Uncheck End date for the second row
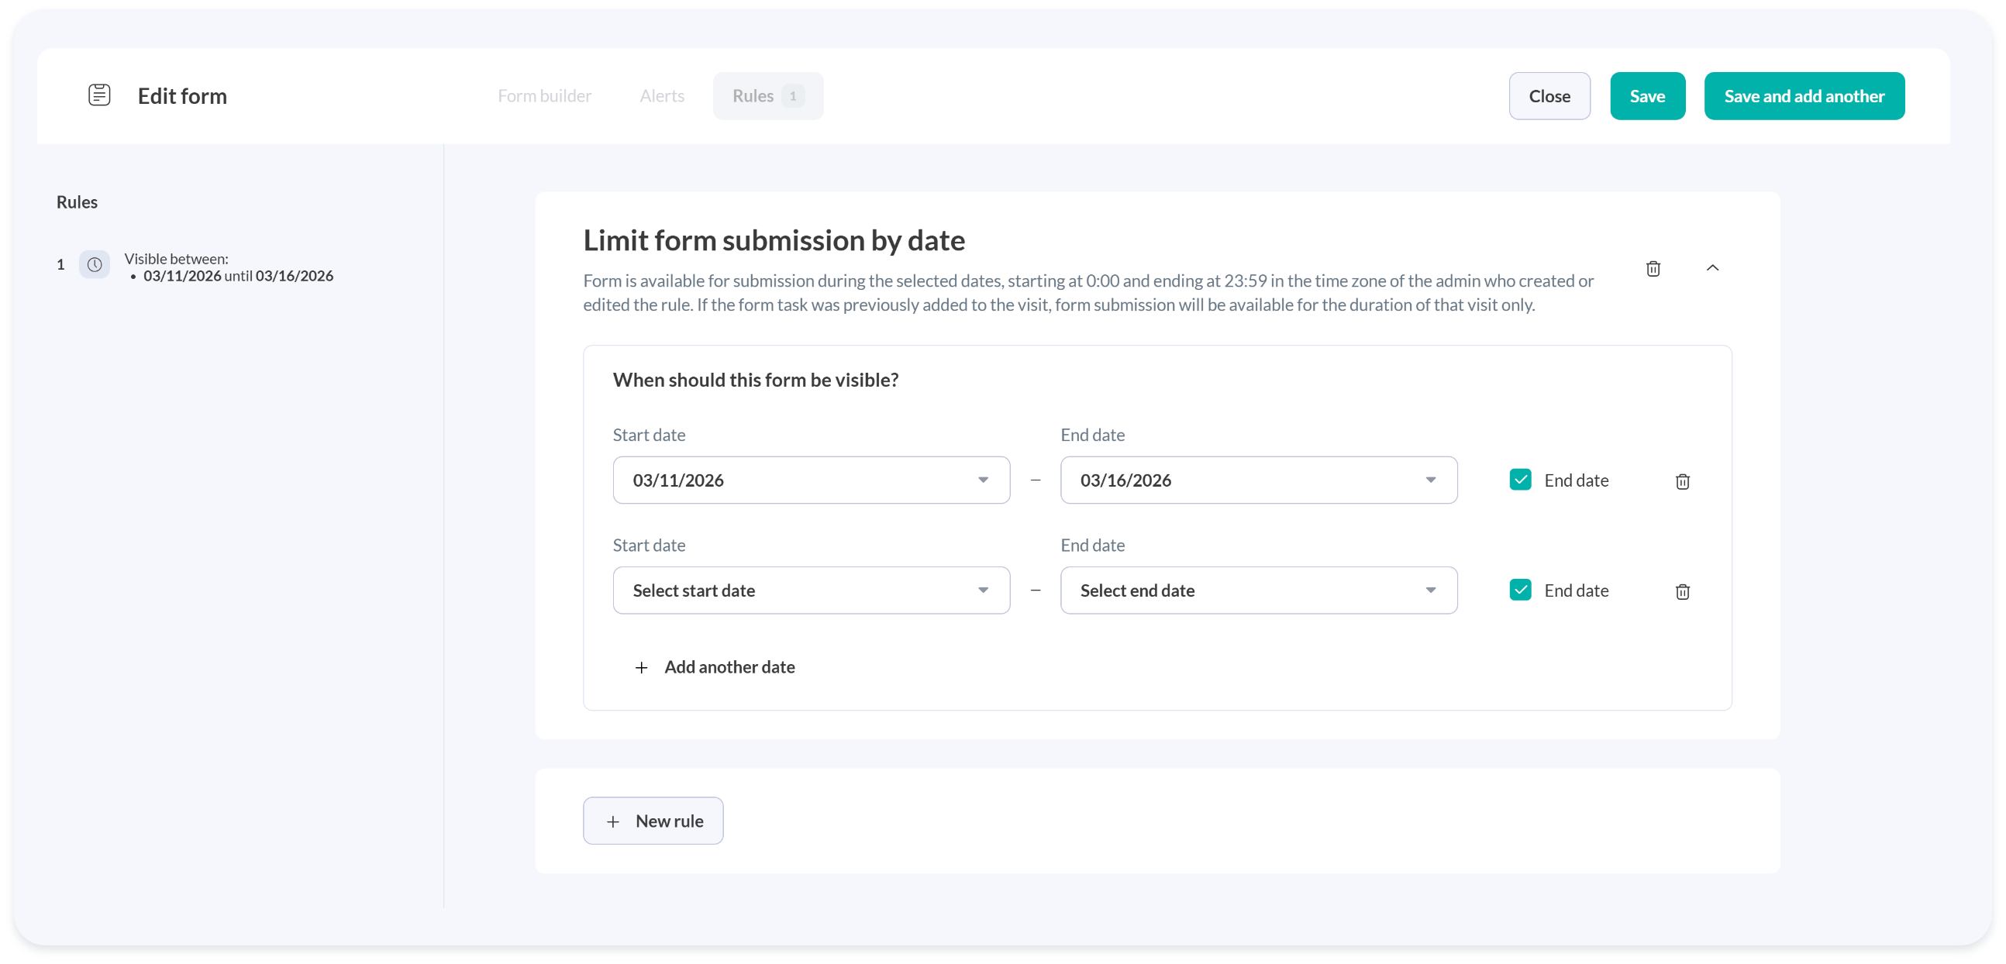 1520,590
